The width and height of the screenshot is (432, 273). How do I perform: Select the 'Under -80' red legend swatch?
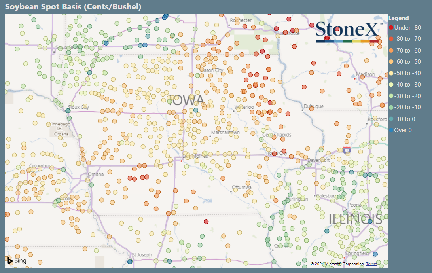coord(391,28)
